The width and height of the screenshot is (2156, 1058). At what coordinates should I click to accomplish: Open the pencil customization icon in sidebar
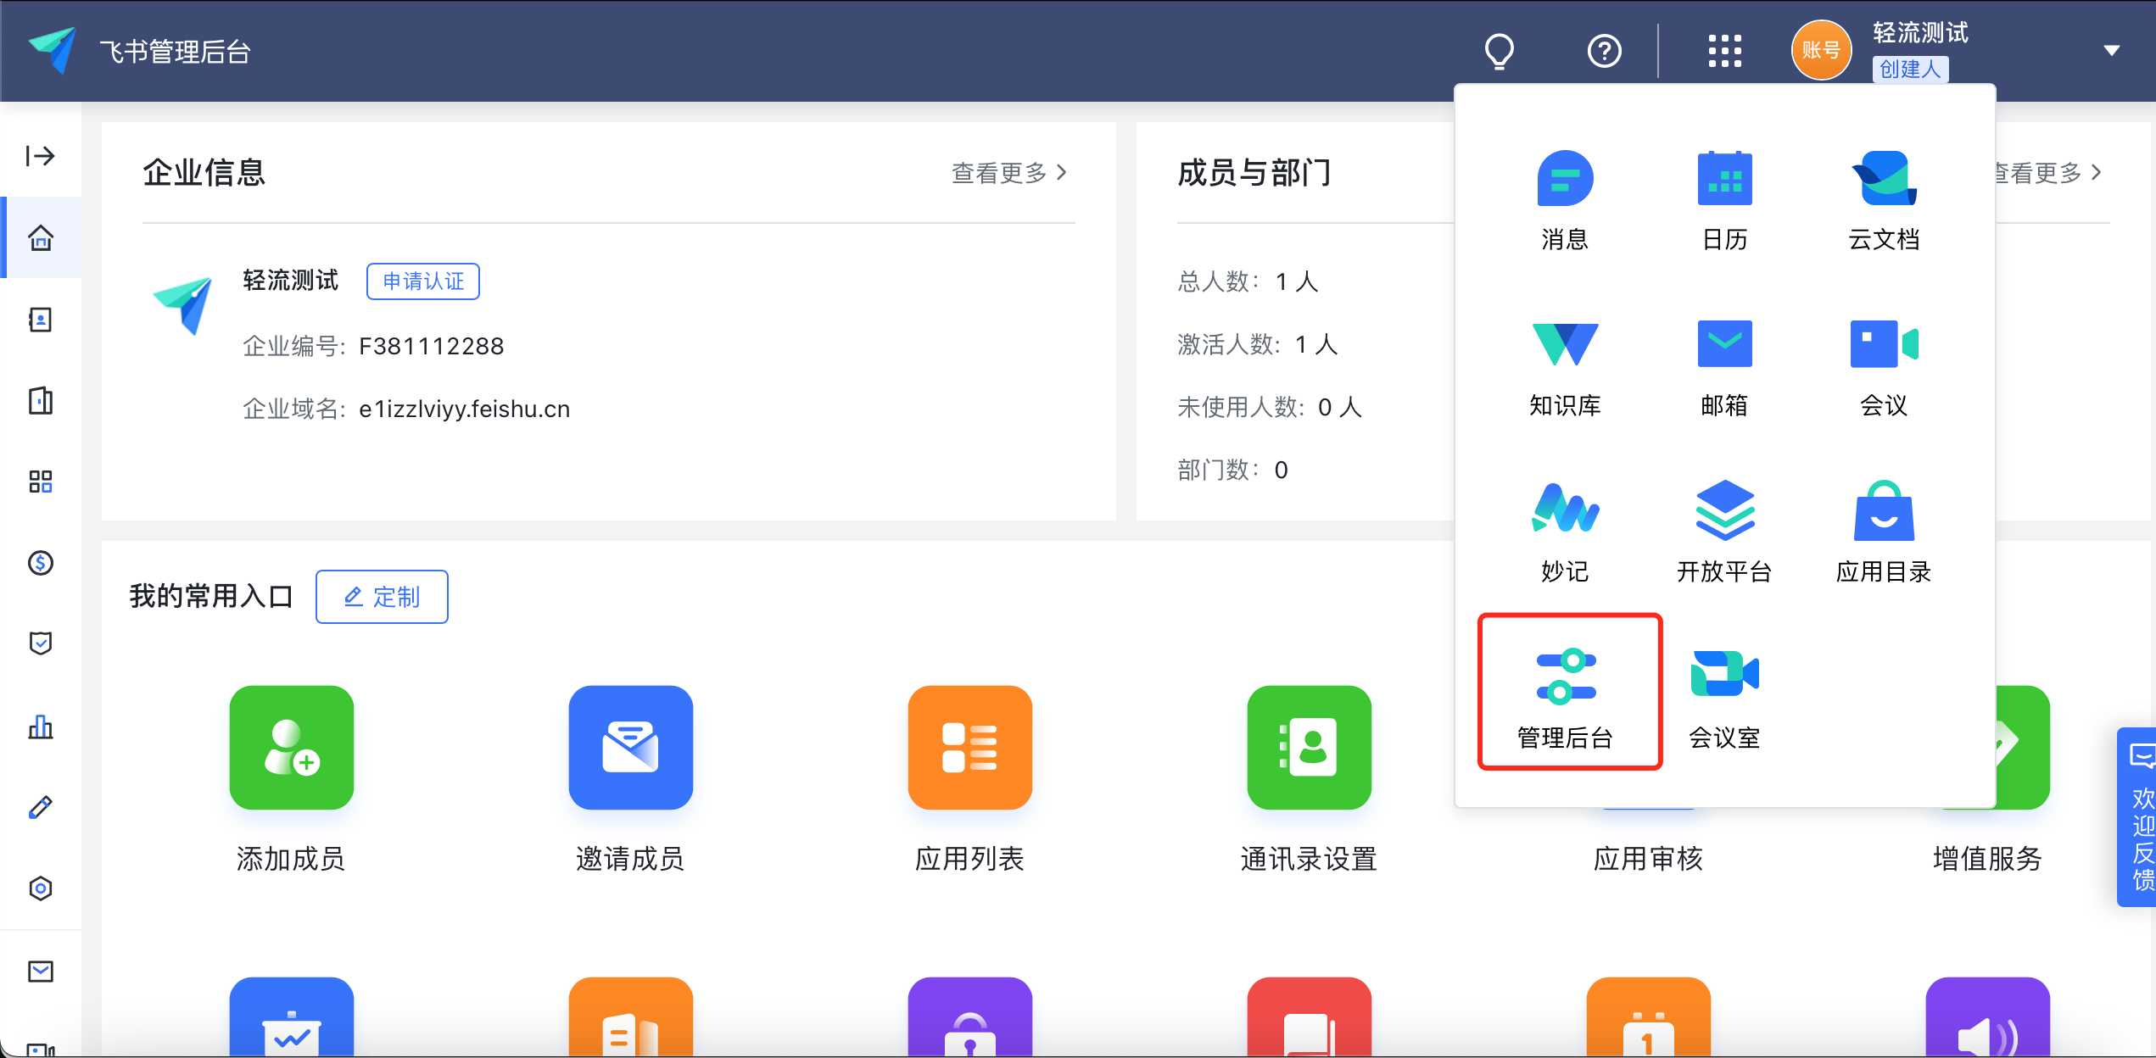[x=41, y=807]
